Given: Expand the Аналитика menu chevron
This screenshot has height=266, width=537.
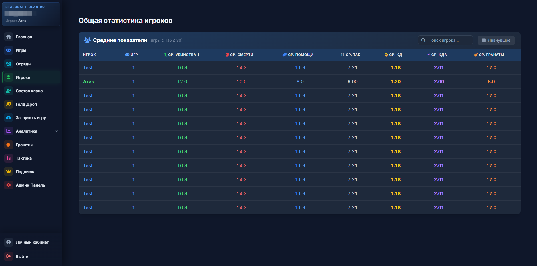Looking at the screenshot, I should 57,131.
